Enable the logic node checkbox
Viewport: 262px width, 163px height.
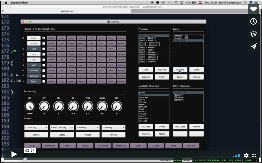pos(44,81)
